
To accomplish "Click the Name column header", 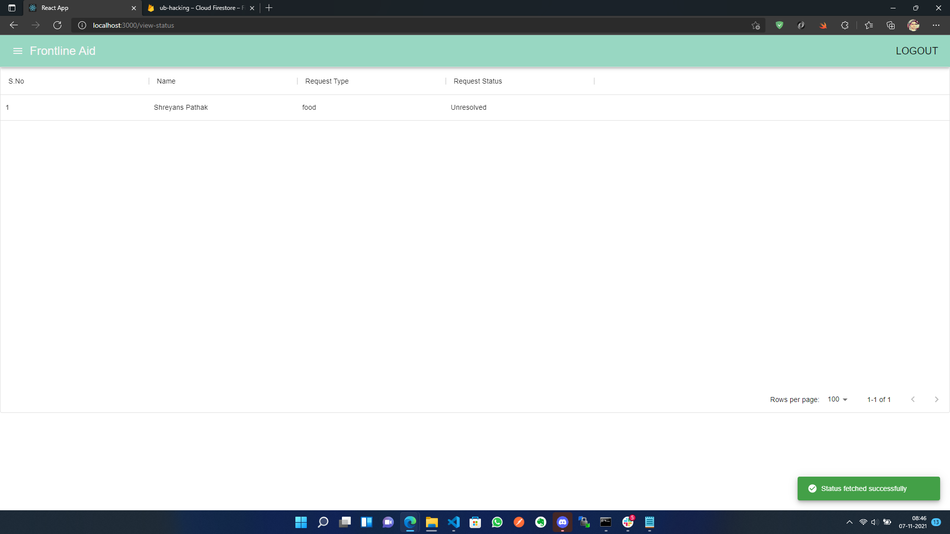I will [166, 81].
